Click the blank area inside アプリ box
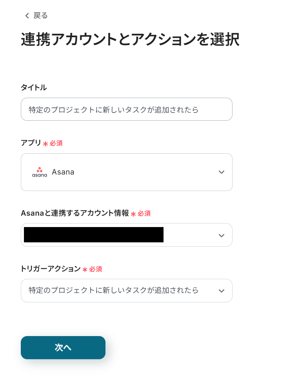 coord(145,172)
